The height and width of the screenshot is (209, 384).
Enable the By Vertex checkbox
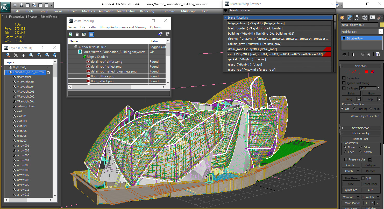point(344,78)
